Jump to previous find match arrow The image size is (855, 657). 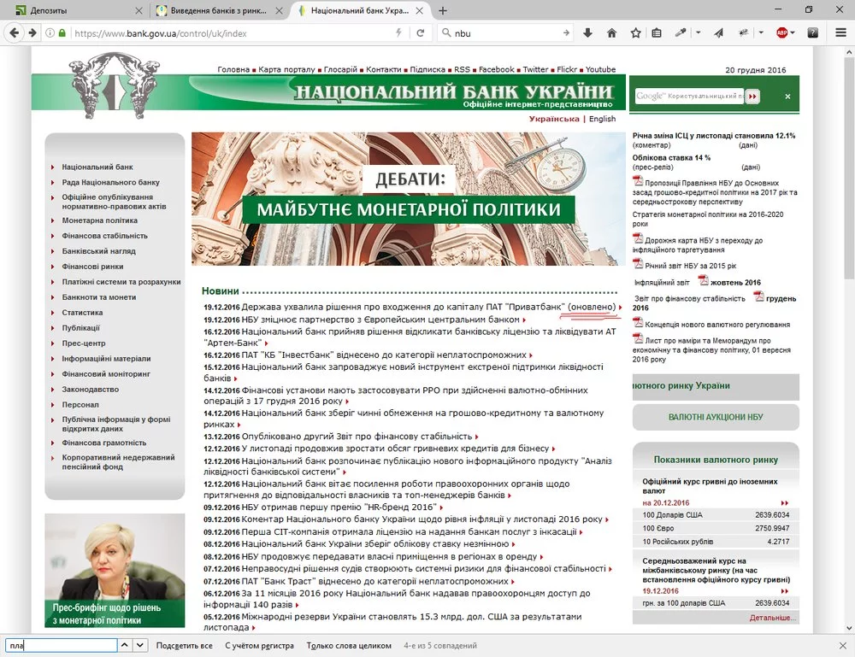coord(125,645)
